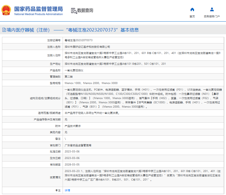
Task: Select the 生产地址 address value
Action: click(x=115, y=64)
